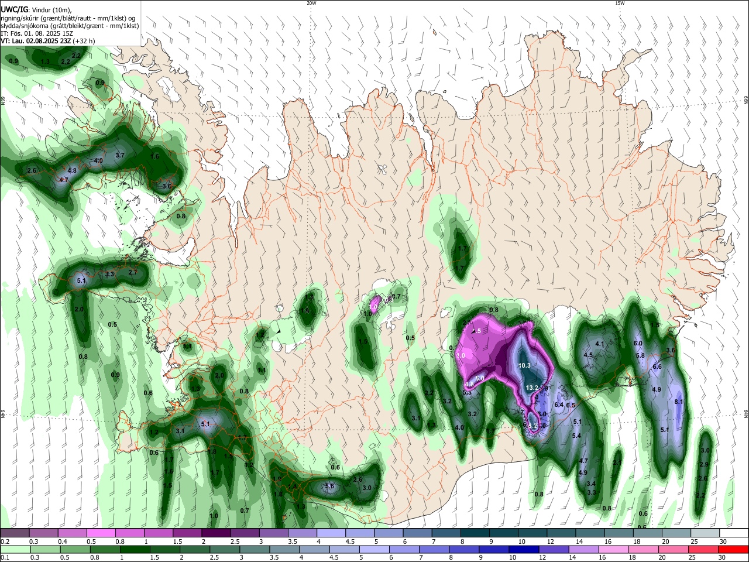This screenshot has height=562, width=749.
Task: Select the light pink swatch between 16 and 18
Action: pos(613,549)
